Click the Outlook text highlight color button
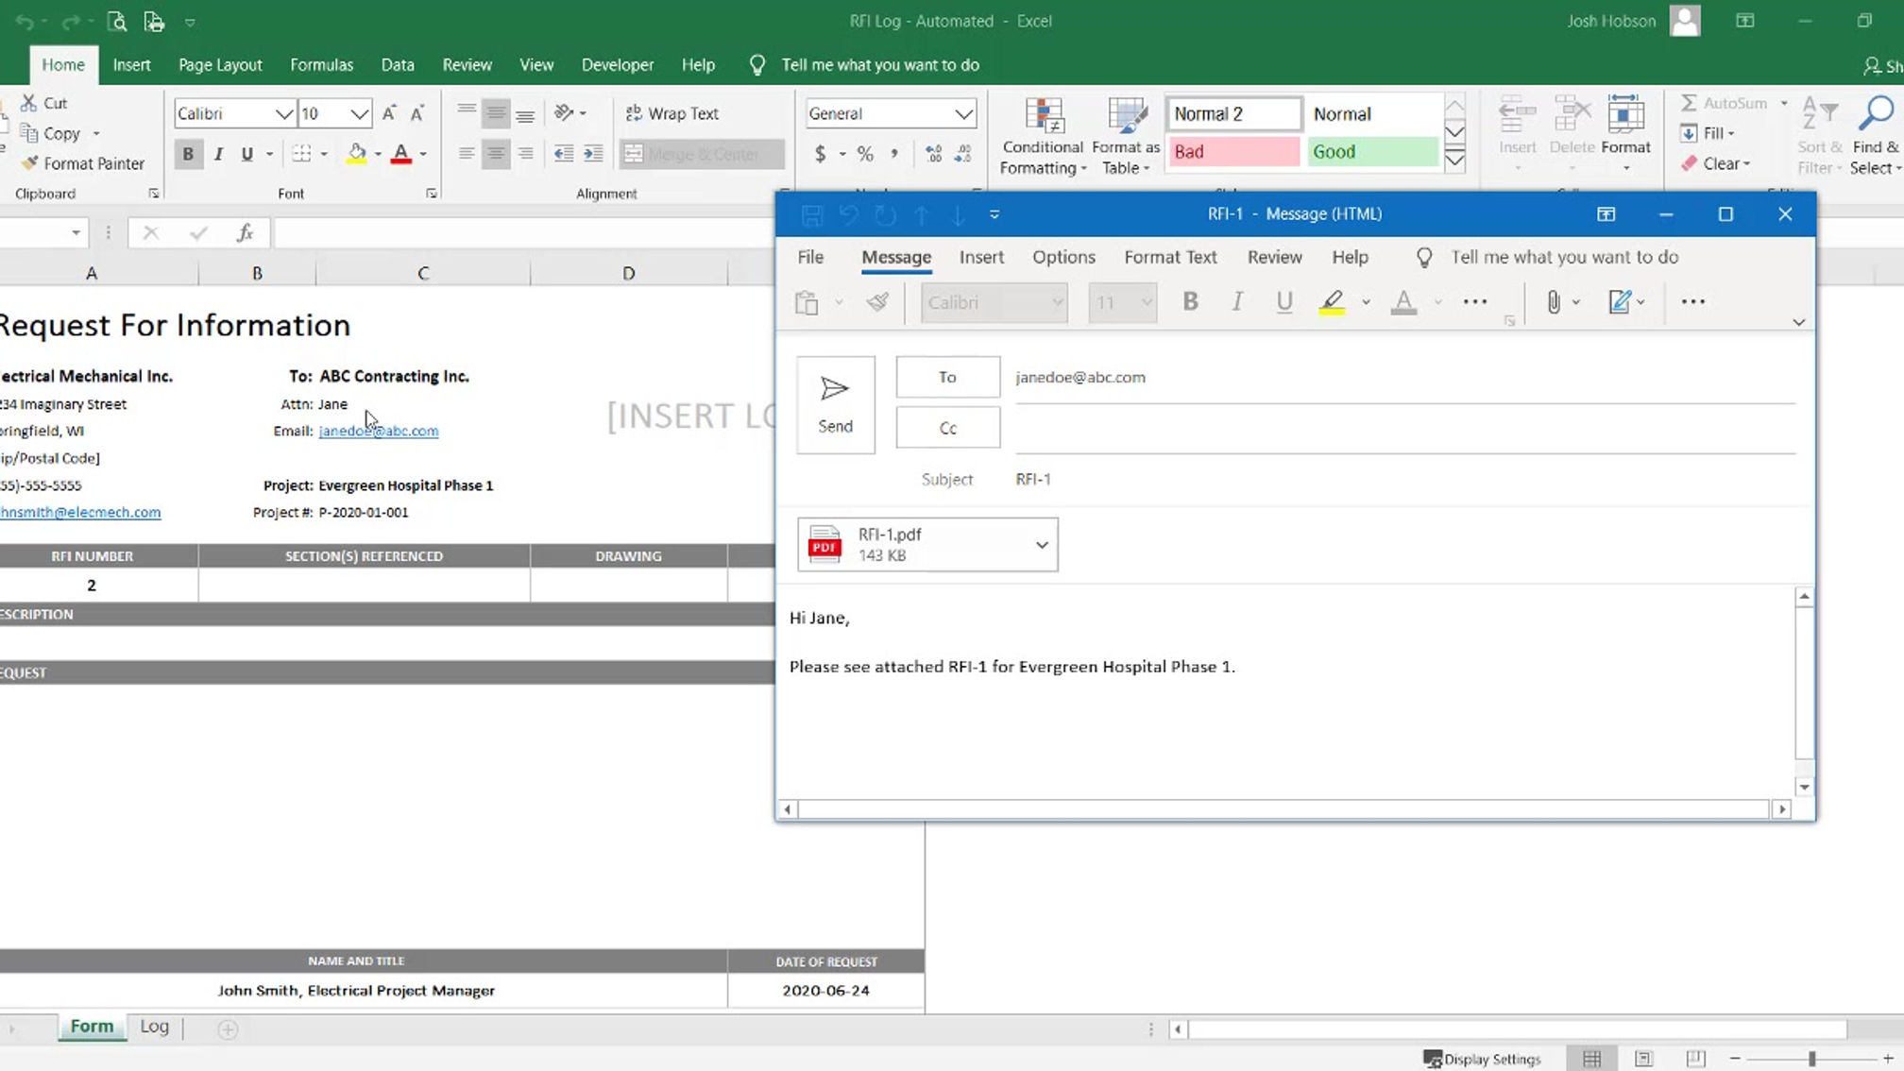The height and width of the screenshot is (1071, 1904). pos(1332,302)
